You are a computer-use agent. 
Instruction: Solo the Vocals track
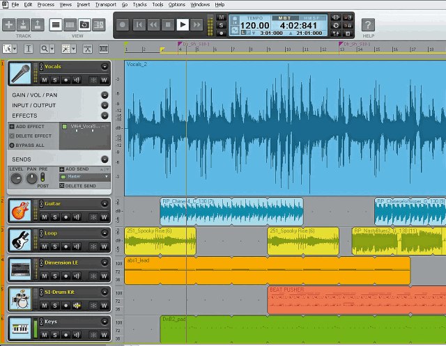coord(55,80)
